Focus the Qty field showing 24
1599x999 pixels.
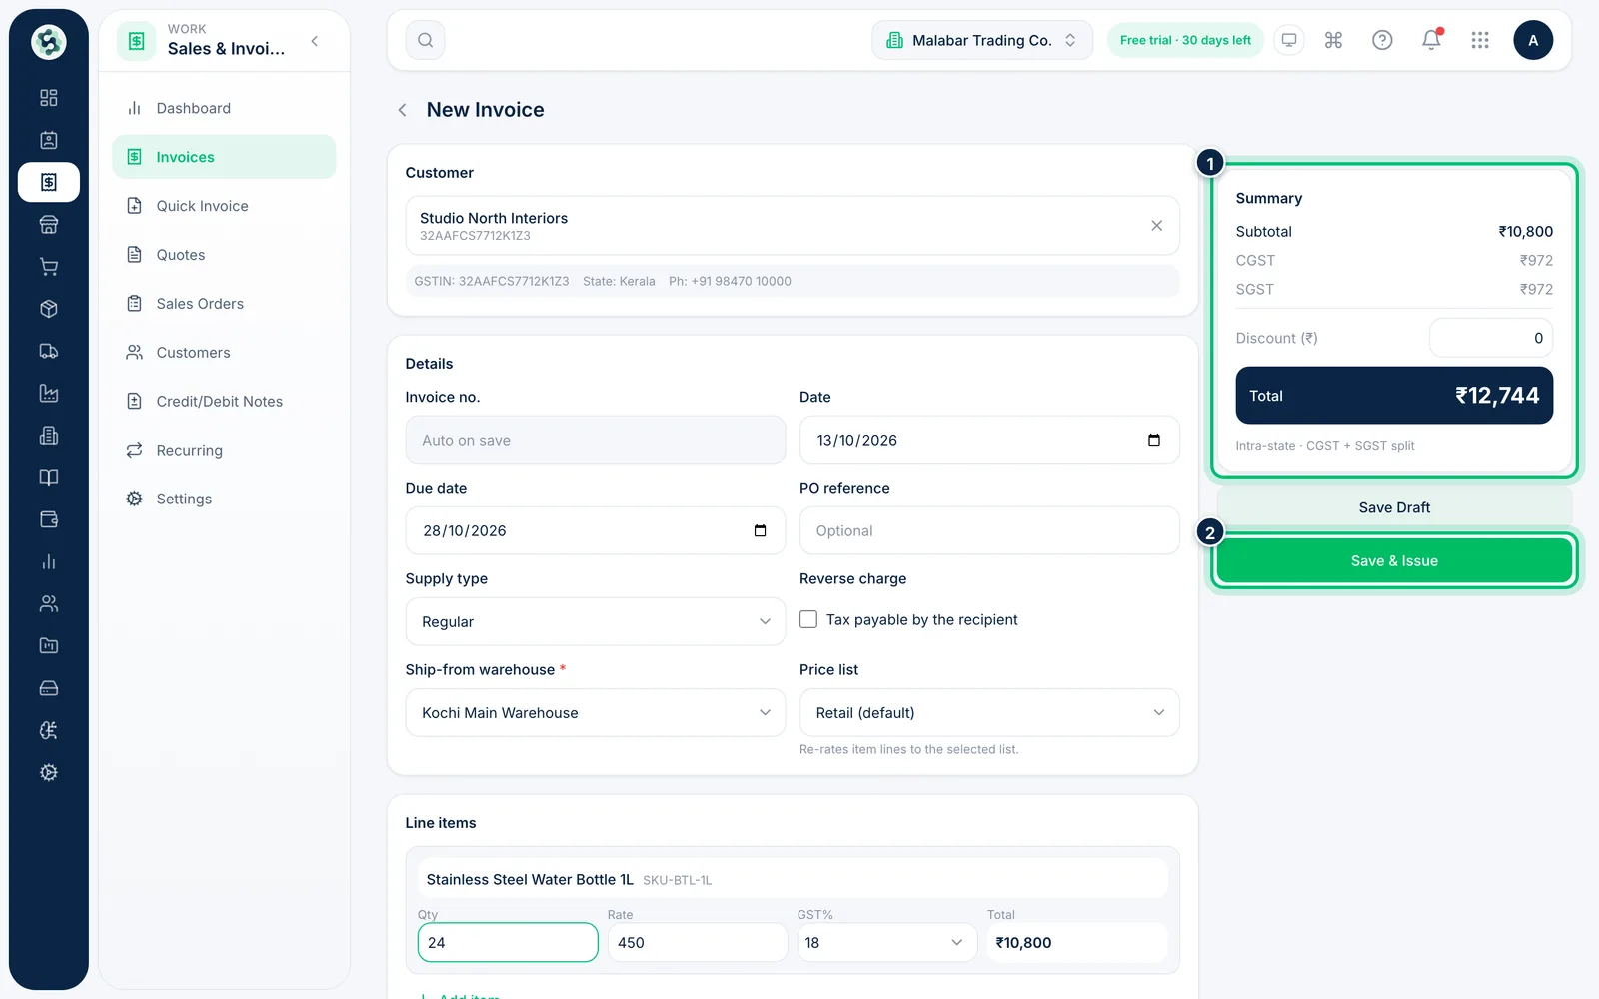(x=508, y=942)
